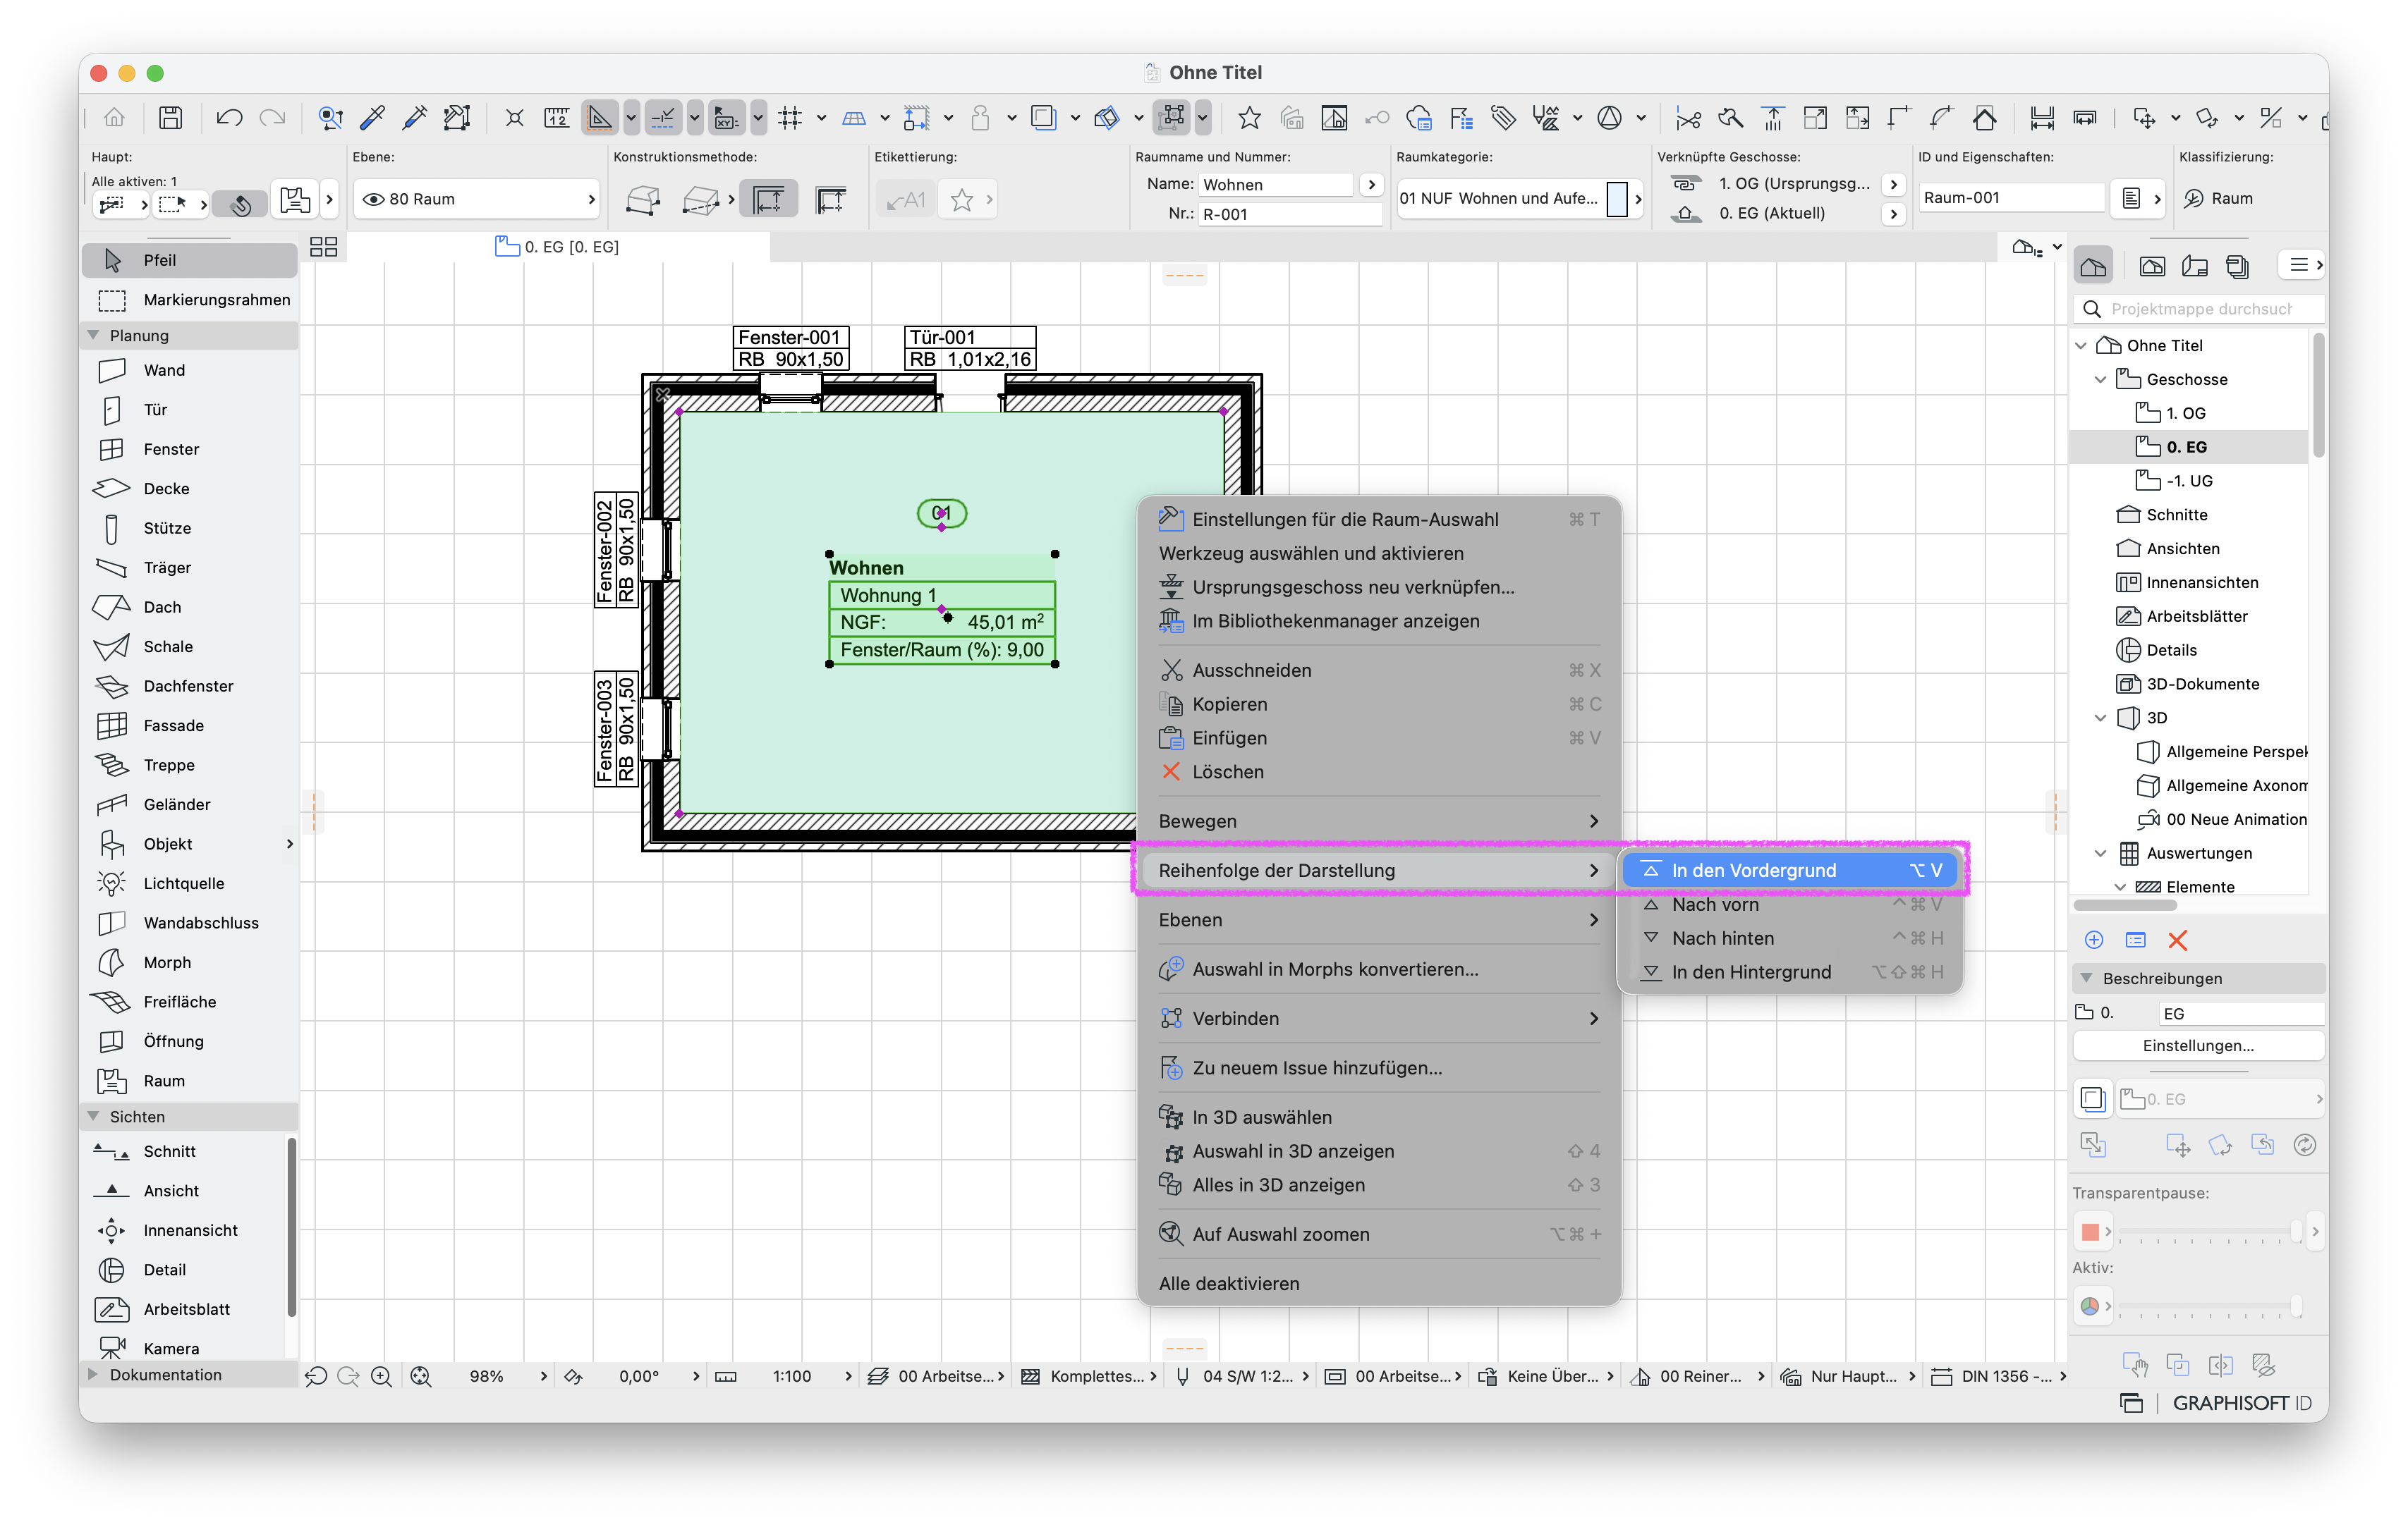Toggle the favorite star under Etikettierung
Viewport: 2408px width, 1527px height.
click(x=961, y=200)
